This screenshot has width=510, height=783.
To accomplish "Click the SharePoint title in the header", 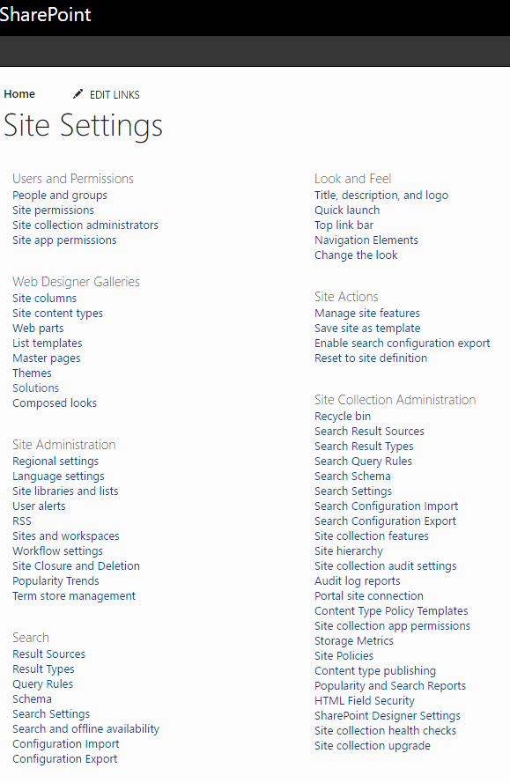I will coord(46,14).
